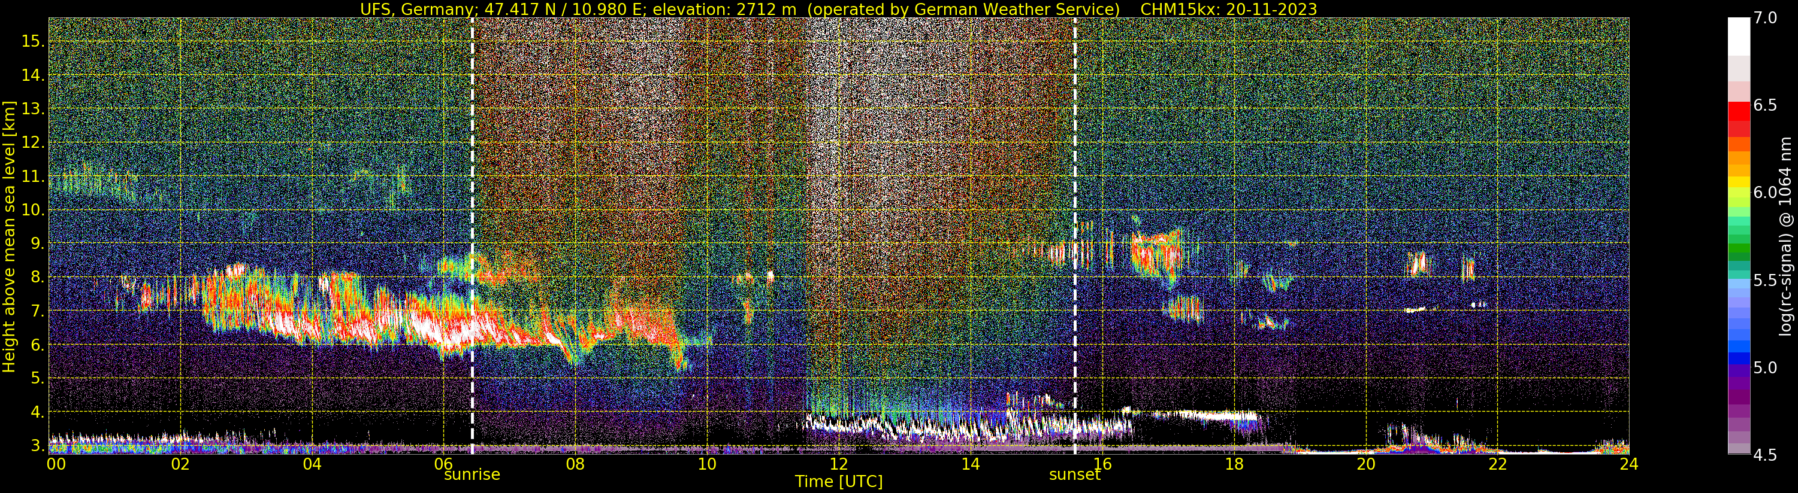Click the height axis label "12."
The image size is (1798, 493).
click(33, 142)
